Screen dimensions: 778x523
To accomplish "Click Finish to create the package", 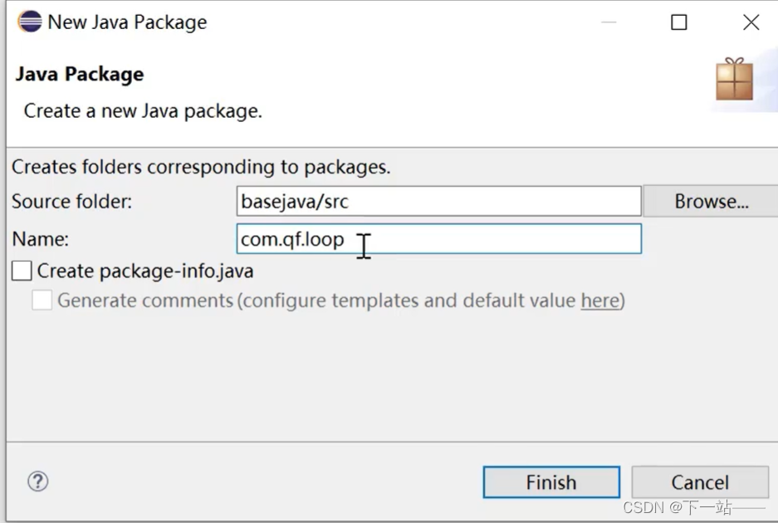I will pyautogui.click(x=551, y=482).
